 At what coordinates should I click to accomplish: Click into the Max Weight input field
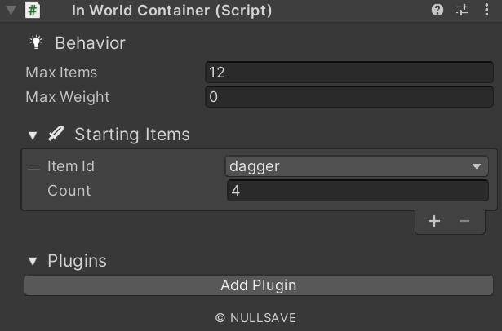pos(349,97)
